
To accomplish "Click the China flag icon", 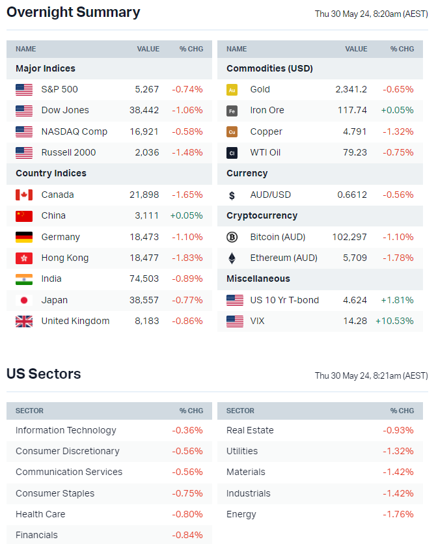I will [x=24, y=215].
